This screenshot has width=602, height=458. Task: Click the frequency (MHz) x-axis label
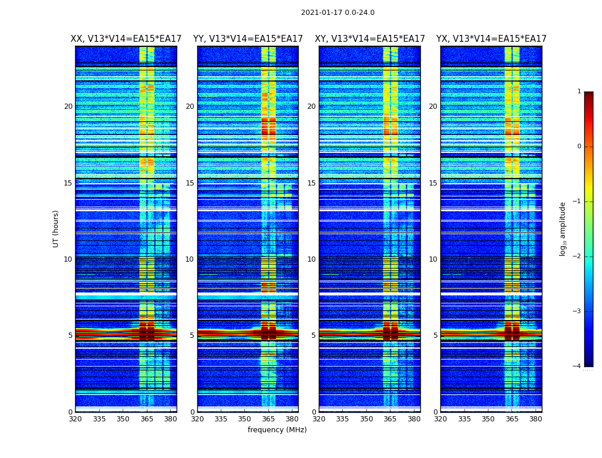click(x=277, y=430)
